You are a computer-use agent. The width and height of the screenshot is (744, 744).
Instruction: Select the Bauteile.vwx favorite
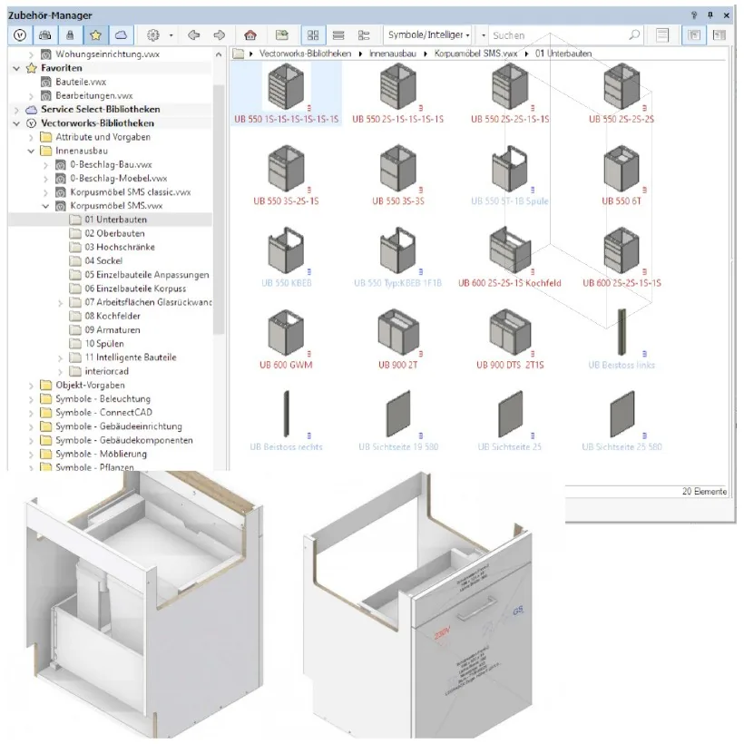coord(81,82)
